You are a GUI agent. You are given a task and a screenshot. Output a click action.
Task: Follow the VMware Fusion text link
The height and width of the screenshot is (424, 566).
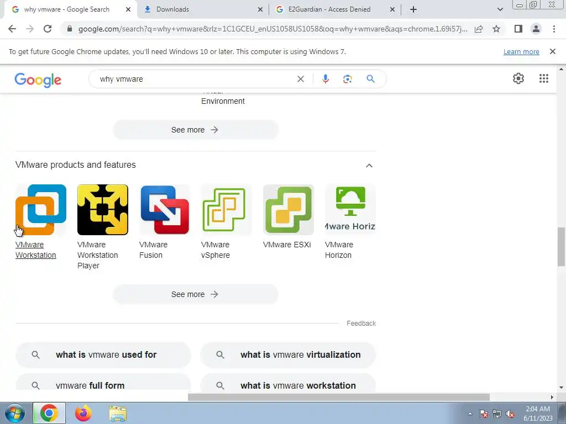154,250
